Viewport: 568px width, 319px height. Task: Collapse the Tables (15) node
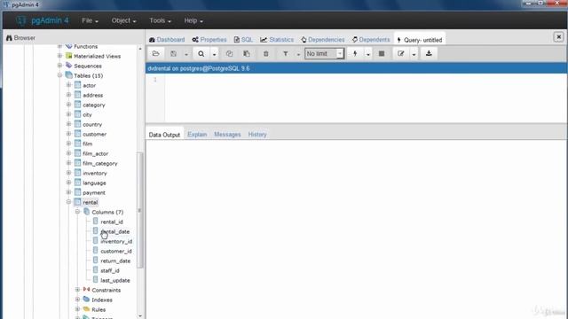(x=59, y=75)
